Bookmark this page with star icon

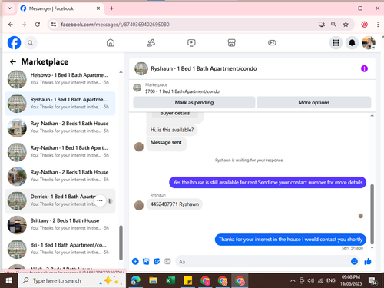coord(346,25)
